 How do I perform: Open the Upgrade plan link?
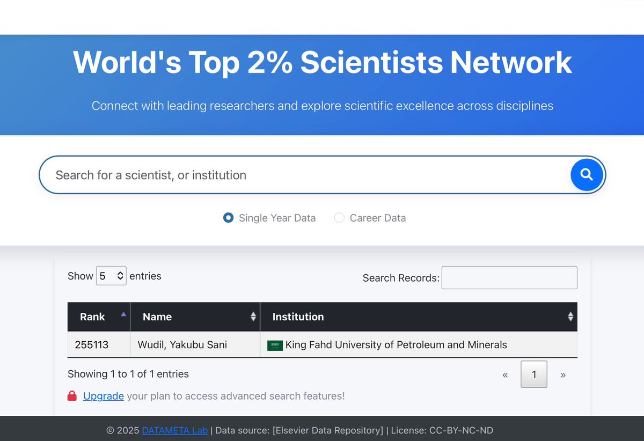pyautogui.click(x=104, y=396)
